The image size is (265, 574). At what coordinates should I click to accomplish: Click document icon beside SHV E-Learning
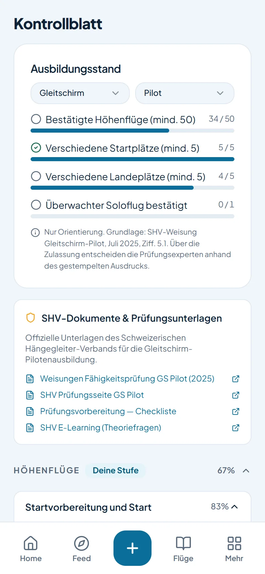pyautogui.click(x=30, y=428)
